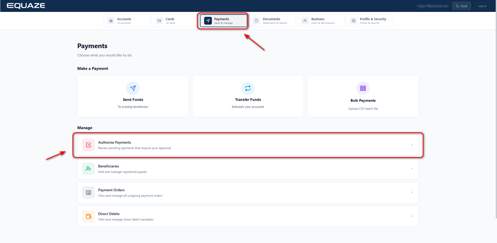The image size is (497, 243).
Task: Click 'Add and manage registered payees' text
Action: (x=122, y=172)
